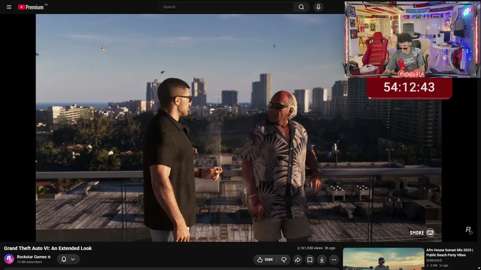Click the video title Grand Theft Auto VI
Screen dimensions: 481x270
tap(48, 248)
